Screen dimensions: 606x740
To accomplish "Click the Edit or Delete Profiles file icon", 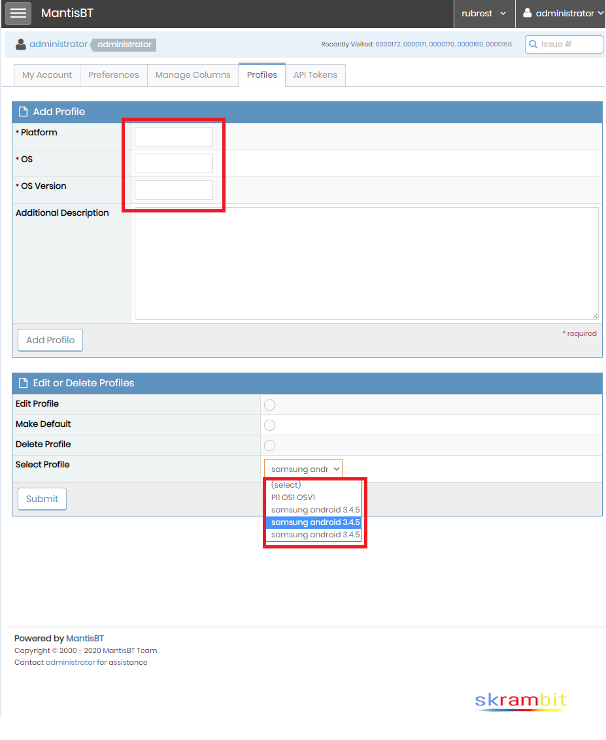I will point(24,383).
